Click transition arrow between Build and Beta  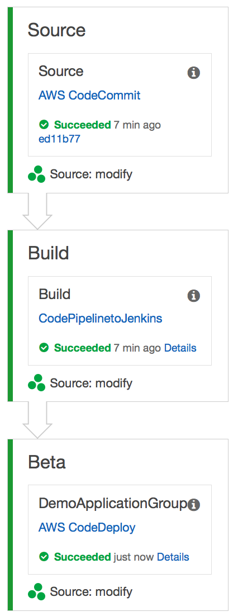[x=37, y=420]
